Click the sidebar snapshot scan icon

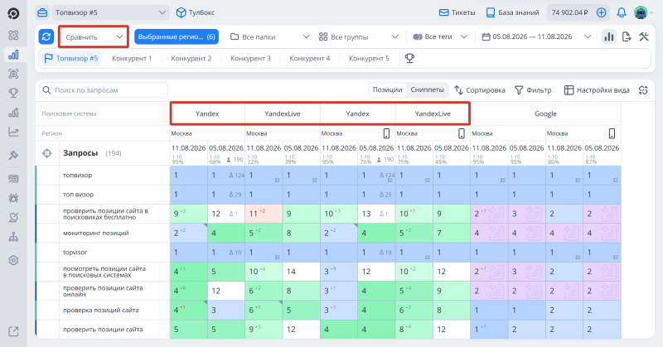coord(13,74)
